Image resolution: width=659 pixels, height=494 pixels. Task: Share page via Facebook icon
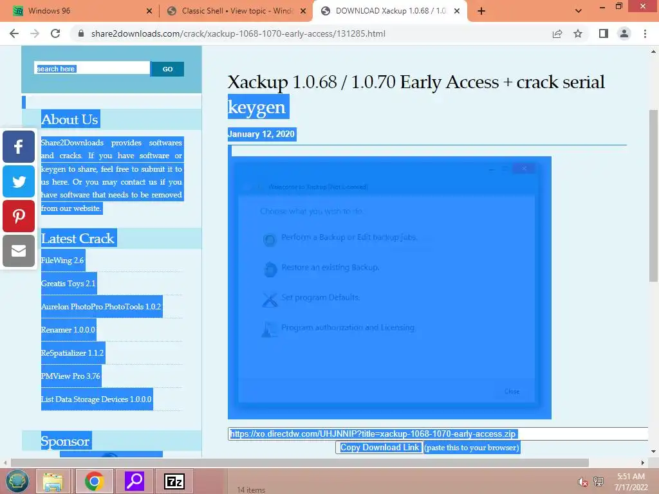click(x=19, y=147)
